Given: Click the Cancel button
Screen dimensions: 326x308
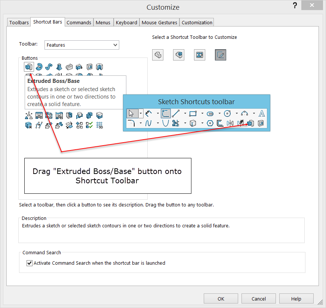Looking at the screenshot, I should tap(259, 299).
